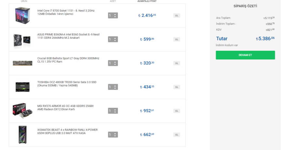The height and width of the screenshot is (150, 293).
Task: Remove TOSHIBA OCZ SSD from cart
Action: click(176, 87)
